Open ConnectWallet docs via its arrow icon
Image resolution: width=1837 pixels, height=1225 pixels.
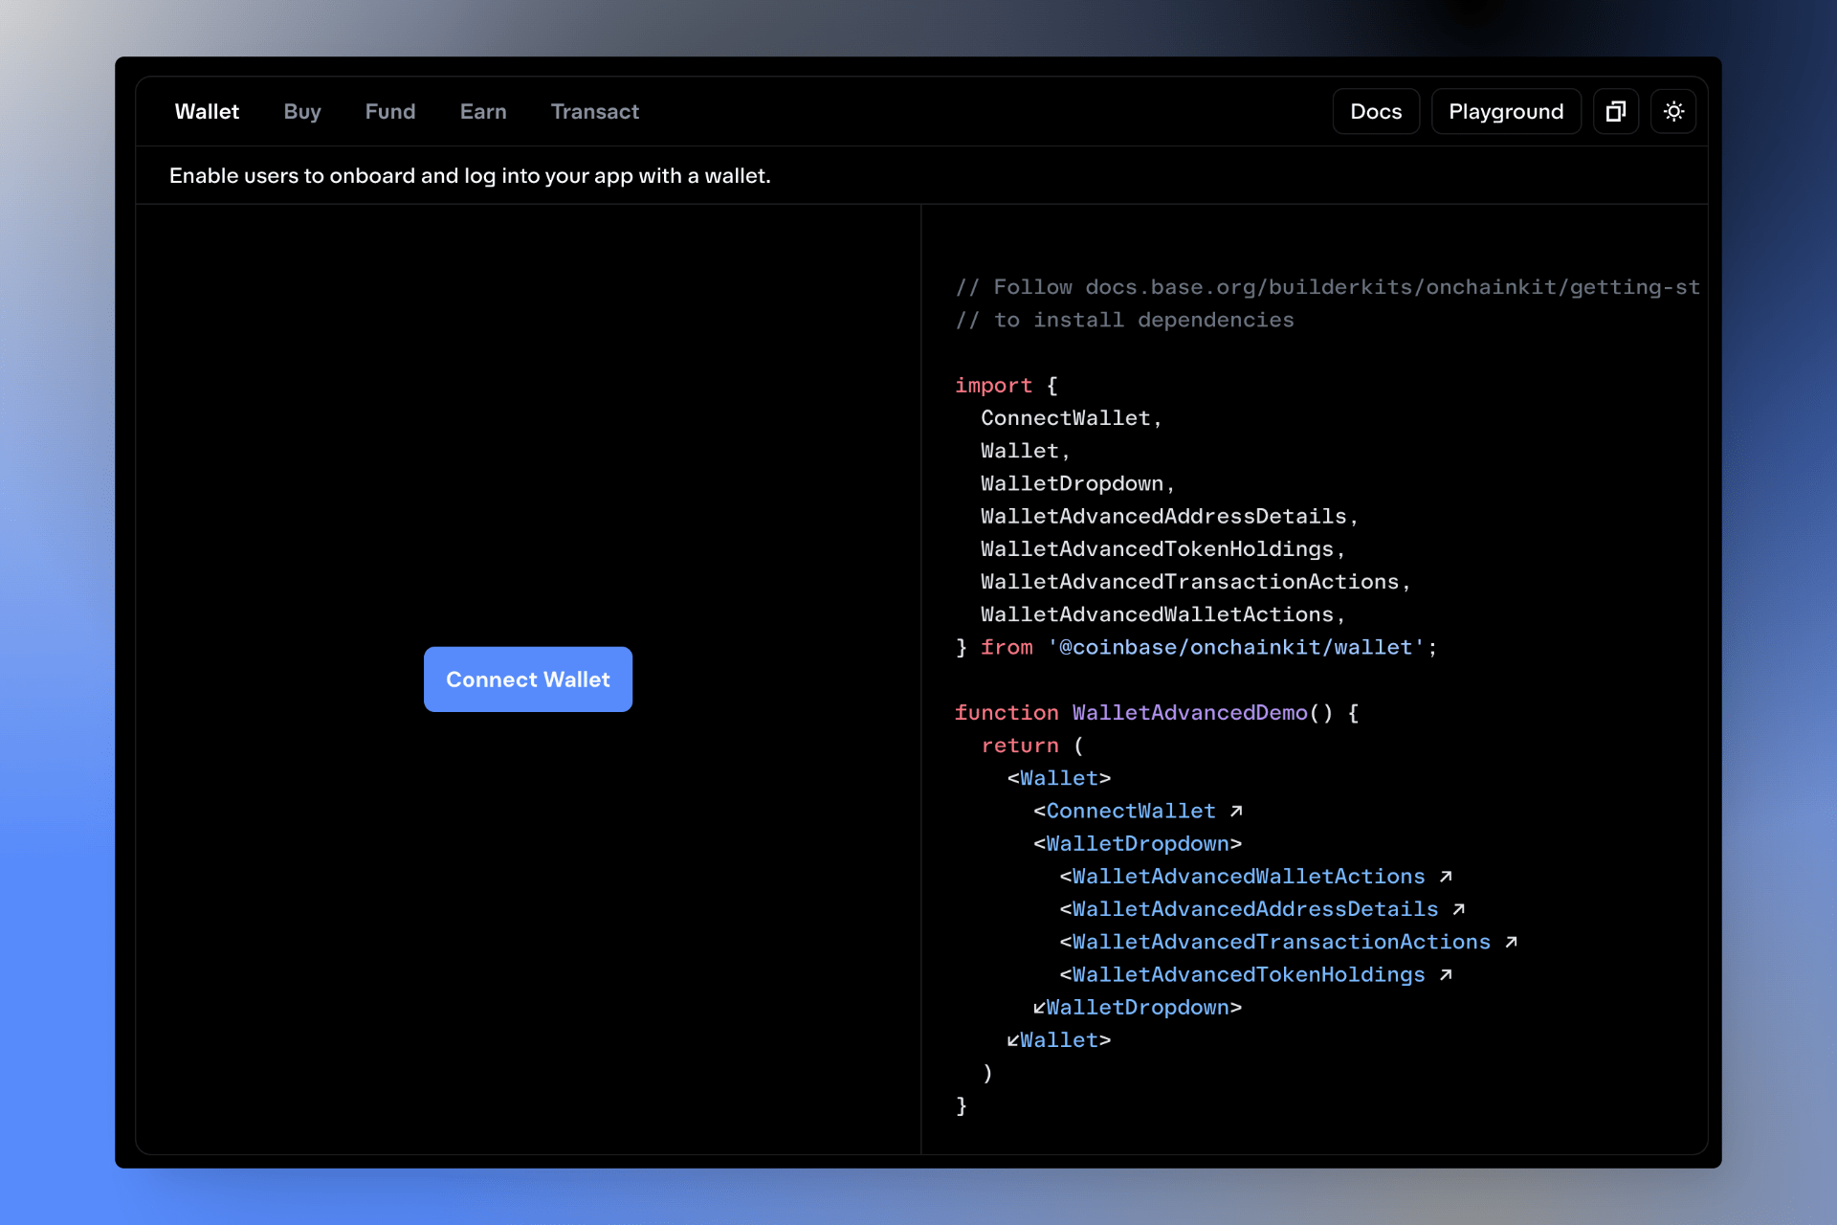click(x=1237, y=810)
